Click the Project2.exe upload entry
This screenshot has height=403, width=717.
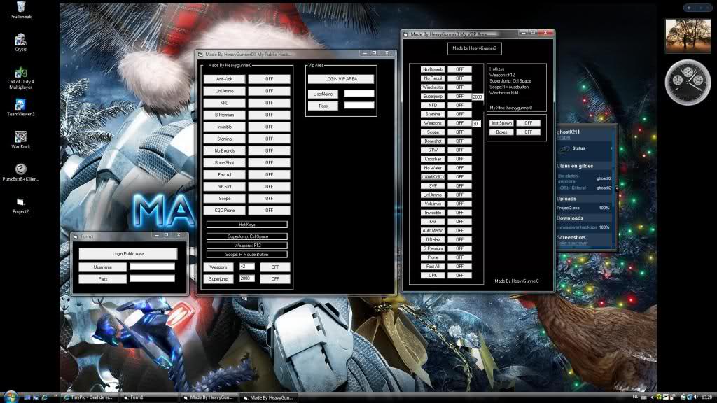point(569,208)
